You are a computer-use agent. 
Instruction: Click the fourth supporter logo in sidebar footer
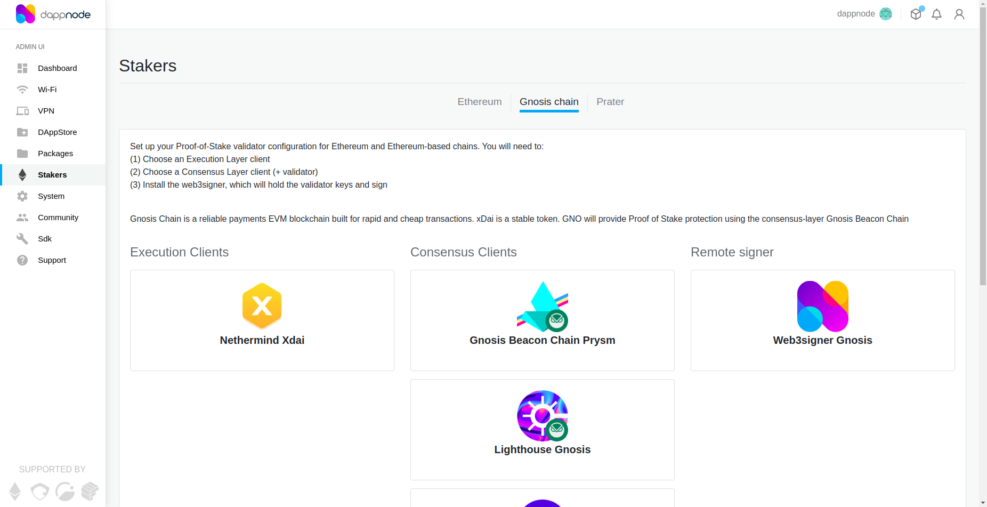[x=90, y=491]
